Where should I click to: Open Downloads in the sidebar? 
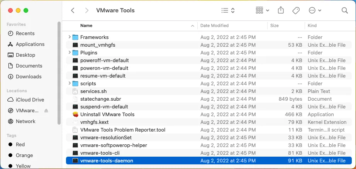tap(29, 77)
